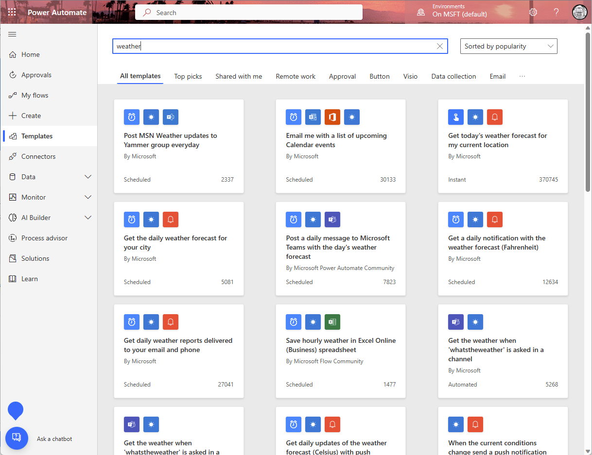Switch to Remote work tab
This screenshot has width=592, height=455.
296,76
